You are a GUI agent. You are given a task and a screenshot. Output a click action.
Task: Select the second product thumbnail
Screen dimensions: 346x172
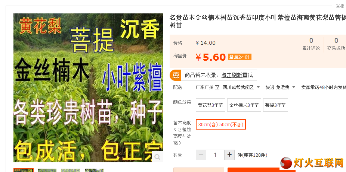click(47, 170)
